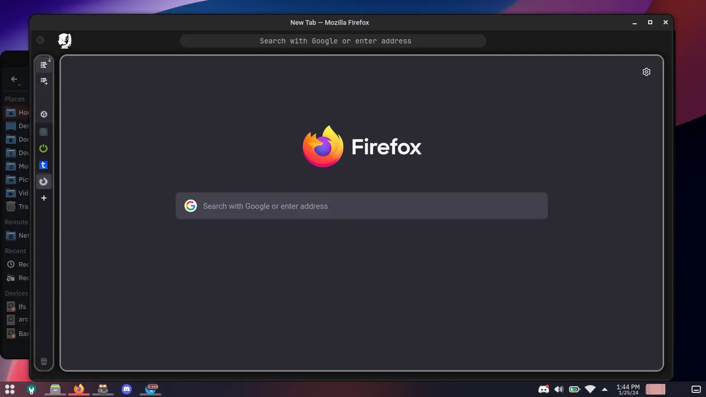Open the recent entry with the clock icon
Screen dimensions: 706x397
[x=18, y=264]
